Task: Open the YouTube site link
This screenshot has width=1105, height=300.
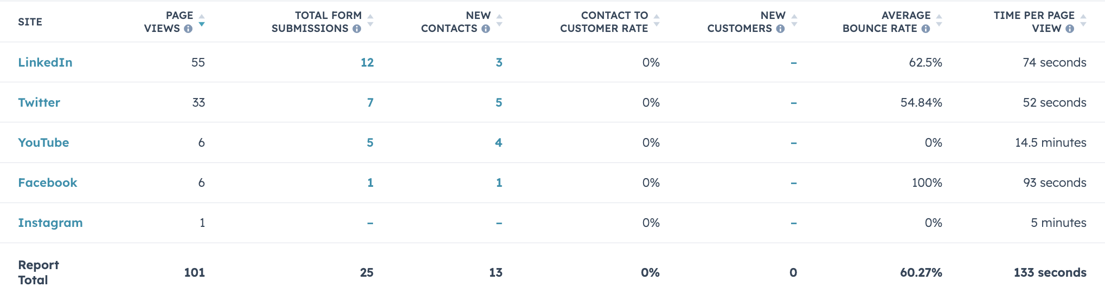Action: coord(43,142)
